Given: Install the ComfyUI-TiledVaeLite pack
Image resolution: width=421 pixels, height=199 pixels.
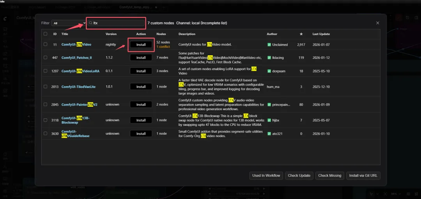Looking at the screenshot, I should (141, 86).
